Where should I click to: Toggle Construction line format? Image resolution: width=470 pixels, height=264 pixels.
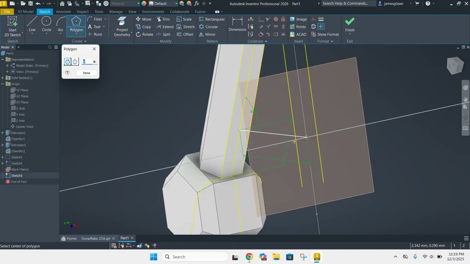[313, 19]
